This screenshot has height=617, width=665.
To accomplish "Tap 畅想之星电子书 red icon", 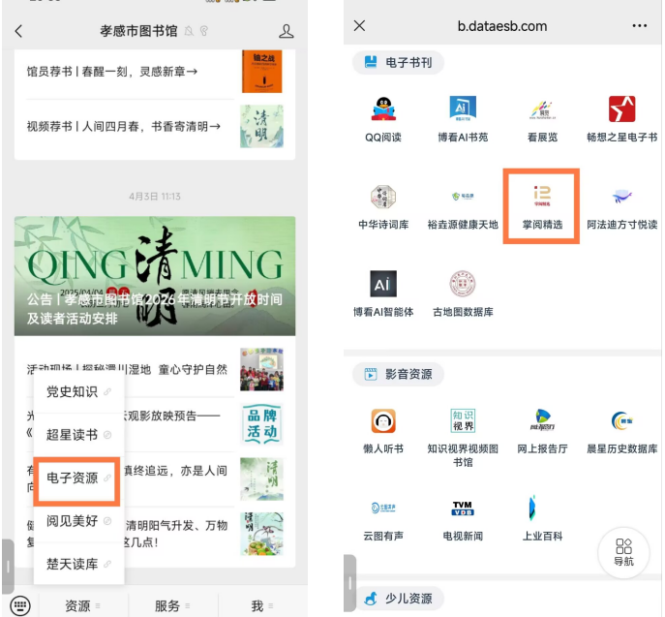I will (621, 109).
